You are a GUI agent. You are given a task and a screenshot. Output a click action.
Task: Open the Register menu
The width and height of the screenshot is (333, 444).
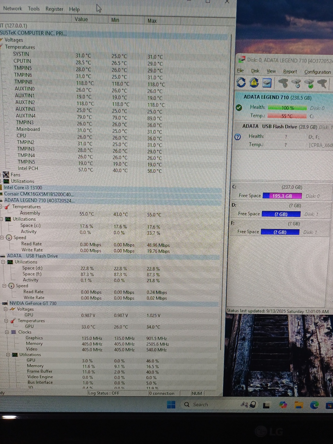pyautogui.click(x=54, y=9)
